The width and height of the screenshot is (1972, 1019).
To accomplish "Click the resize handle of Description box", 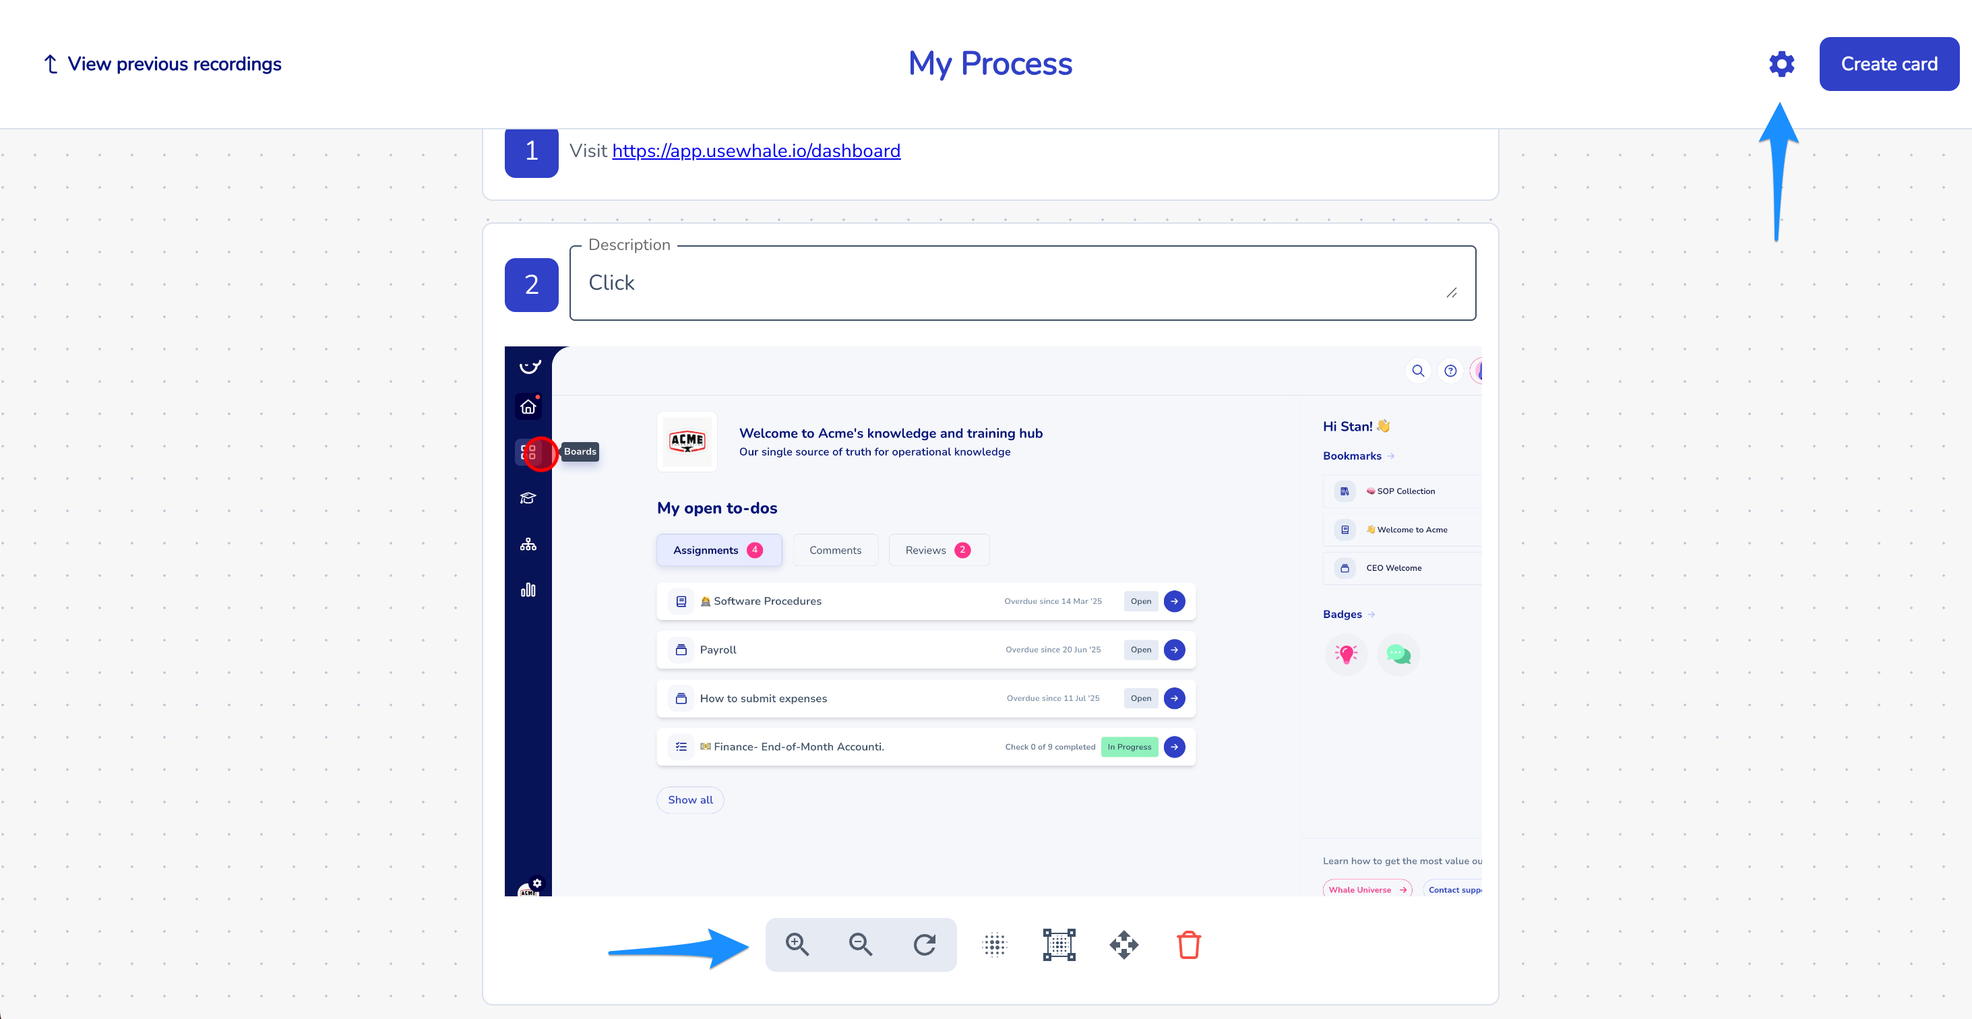I will coord(1450,292).
